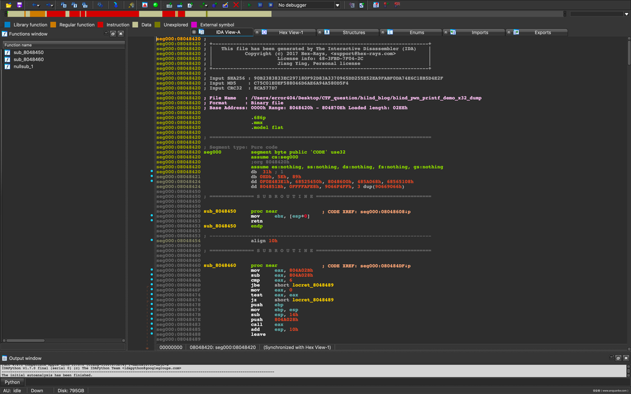Viewport: 631px width, 394px height.
Task: Switch to the Structures tab
Action: 353,33
